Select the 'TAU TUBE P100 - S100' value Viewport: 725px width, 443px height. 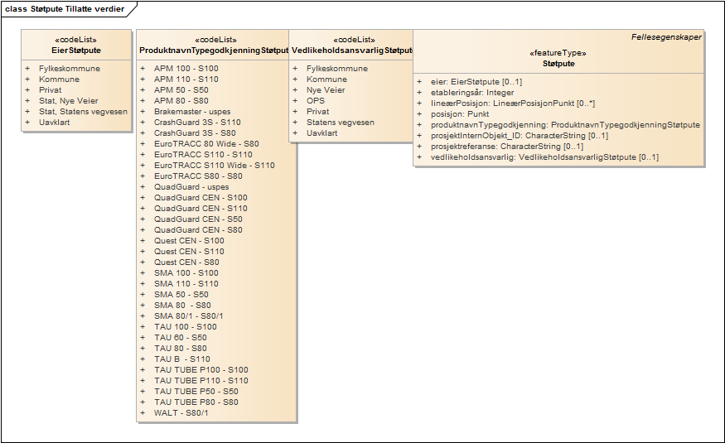tap(201, 370)
